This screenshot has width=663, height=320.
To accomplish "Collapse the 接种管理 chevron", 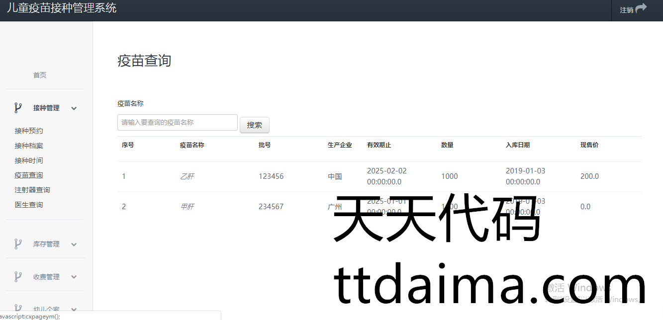I will click(74, 108).
